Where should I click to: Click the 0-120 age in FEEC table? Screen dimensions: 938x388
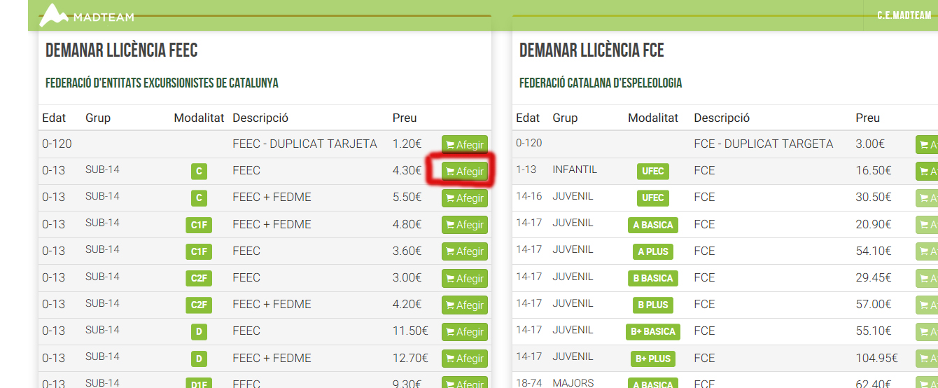coord(57,144)
